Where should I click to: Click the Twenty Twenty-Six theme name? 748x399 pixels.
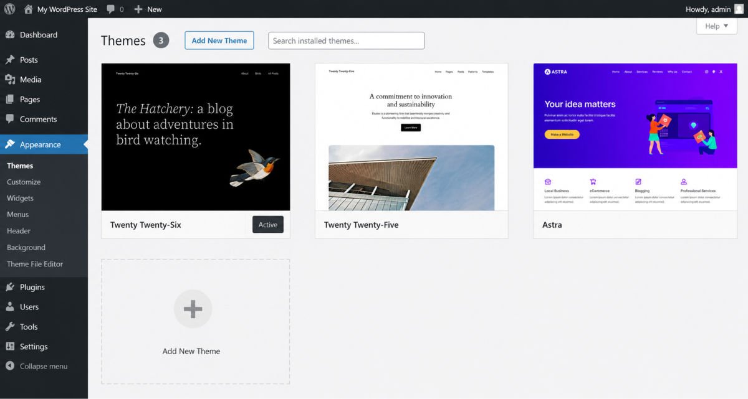pyautogui.click(x=146, y=225)
